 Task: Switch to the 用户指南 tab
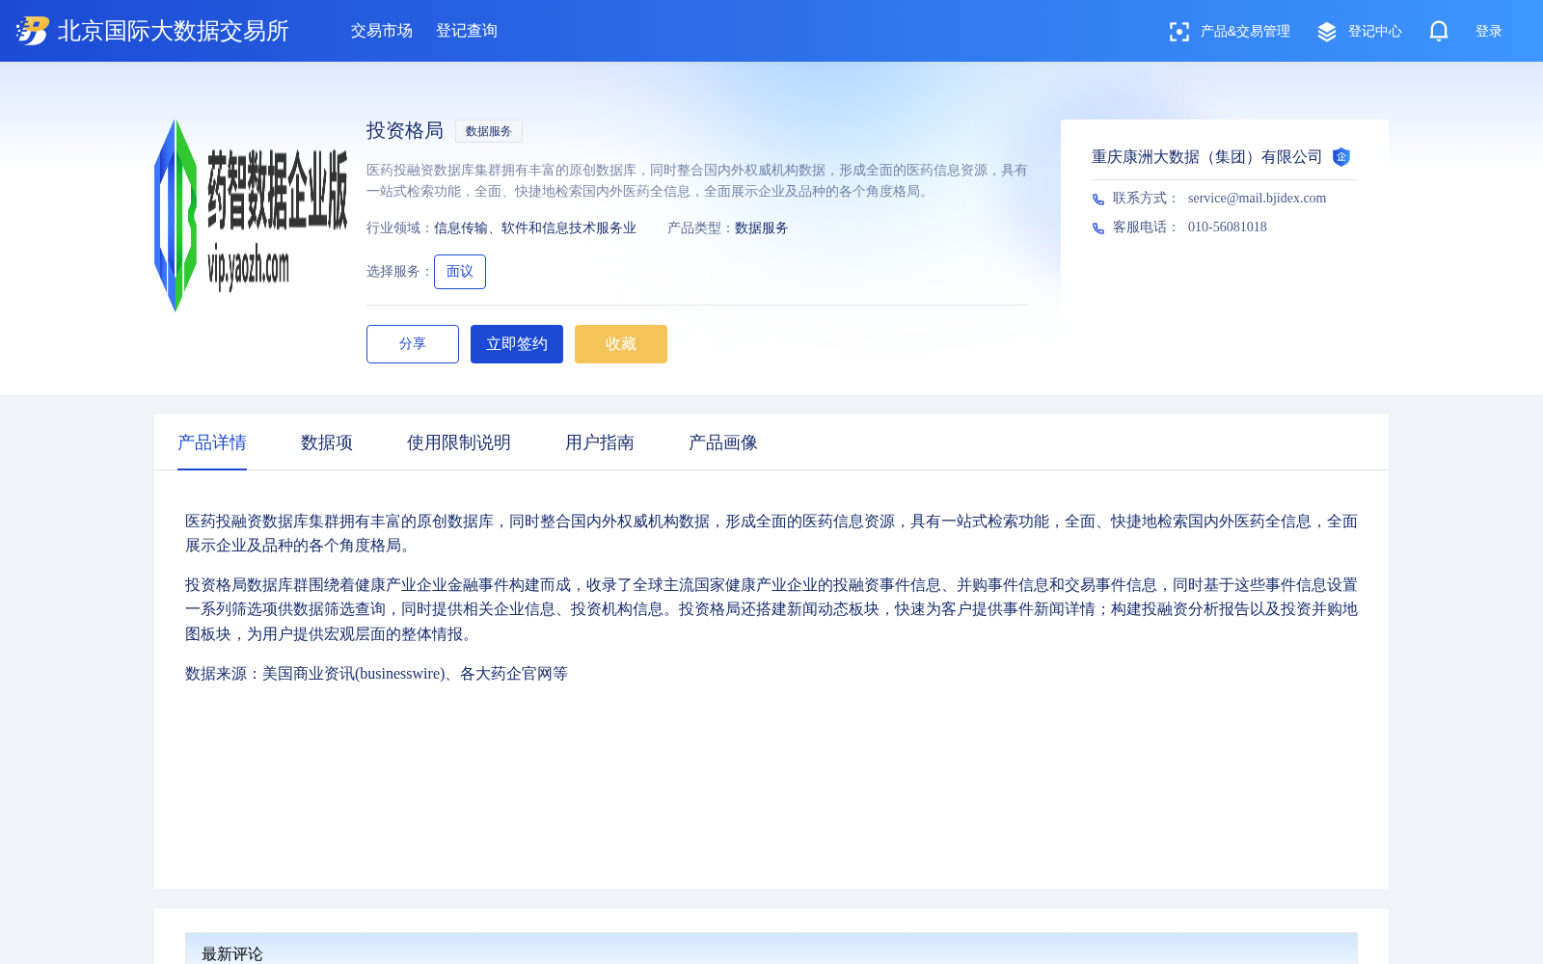click(x=600, y=442)
